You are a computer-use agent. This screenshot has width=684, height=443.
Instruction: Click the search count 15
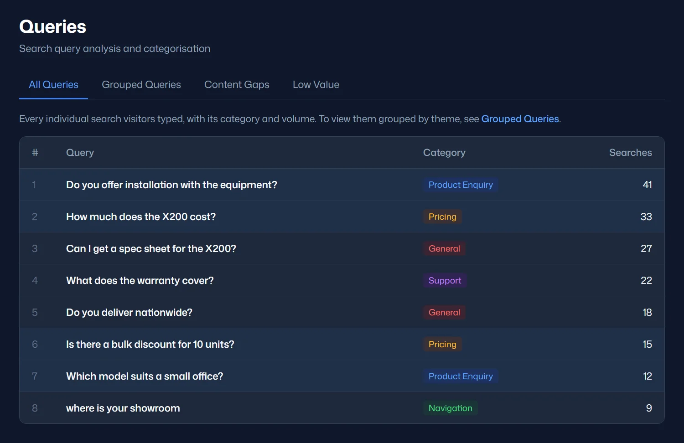pyautogui.click(x=647, y=344)
